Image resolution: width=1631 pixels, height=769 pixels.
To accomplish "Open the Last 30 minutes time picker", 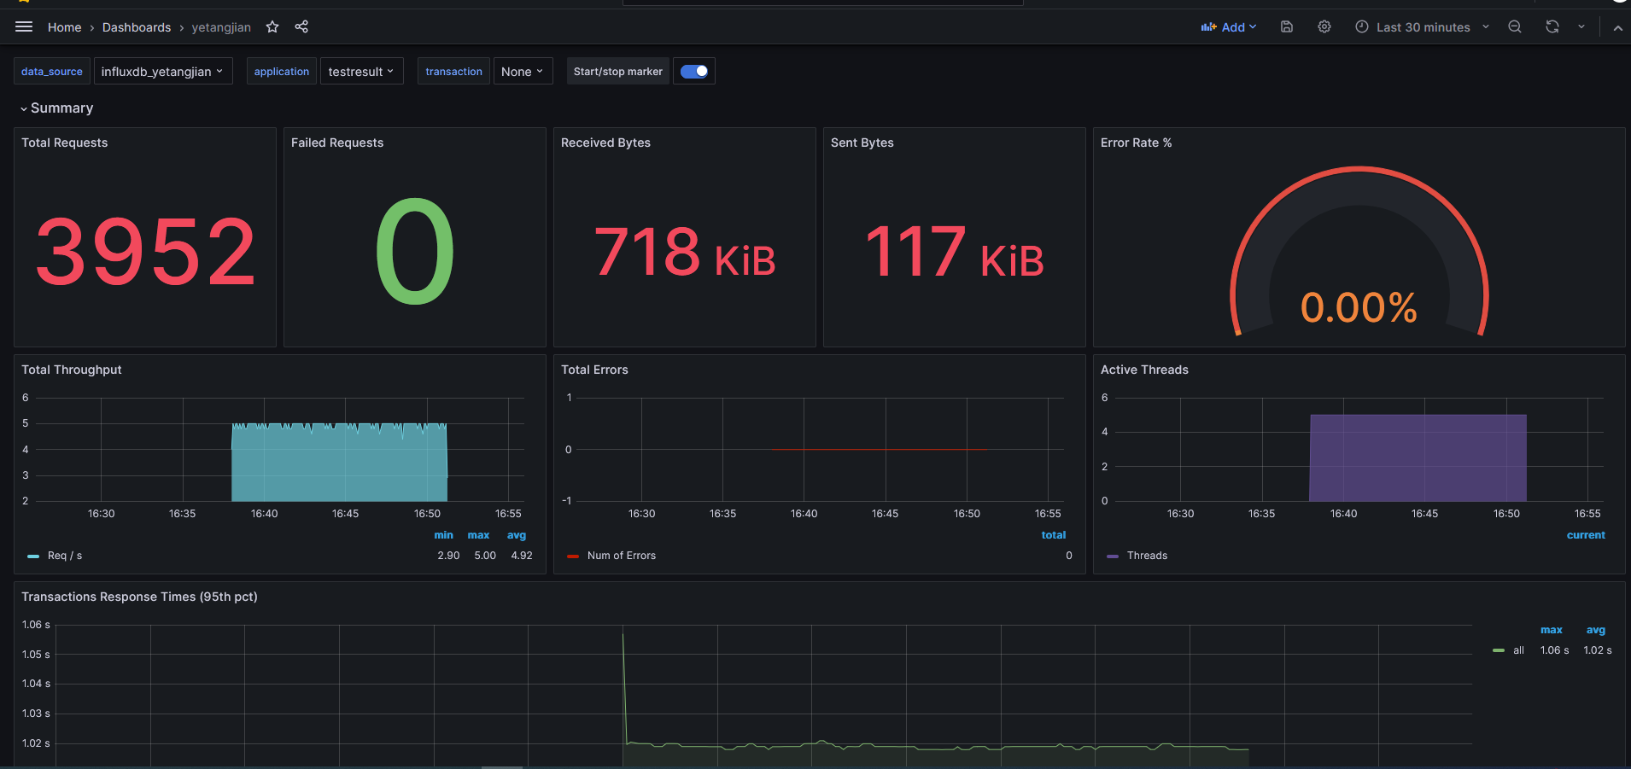I will 1420,26.
